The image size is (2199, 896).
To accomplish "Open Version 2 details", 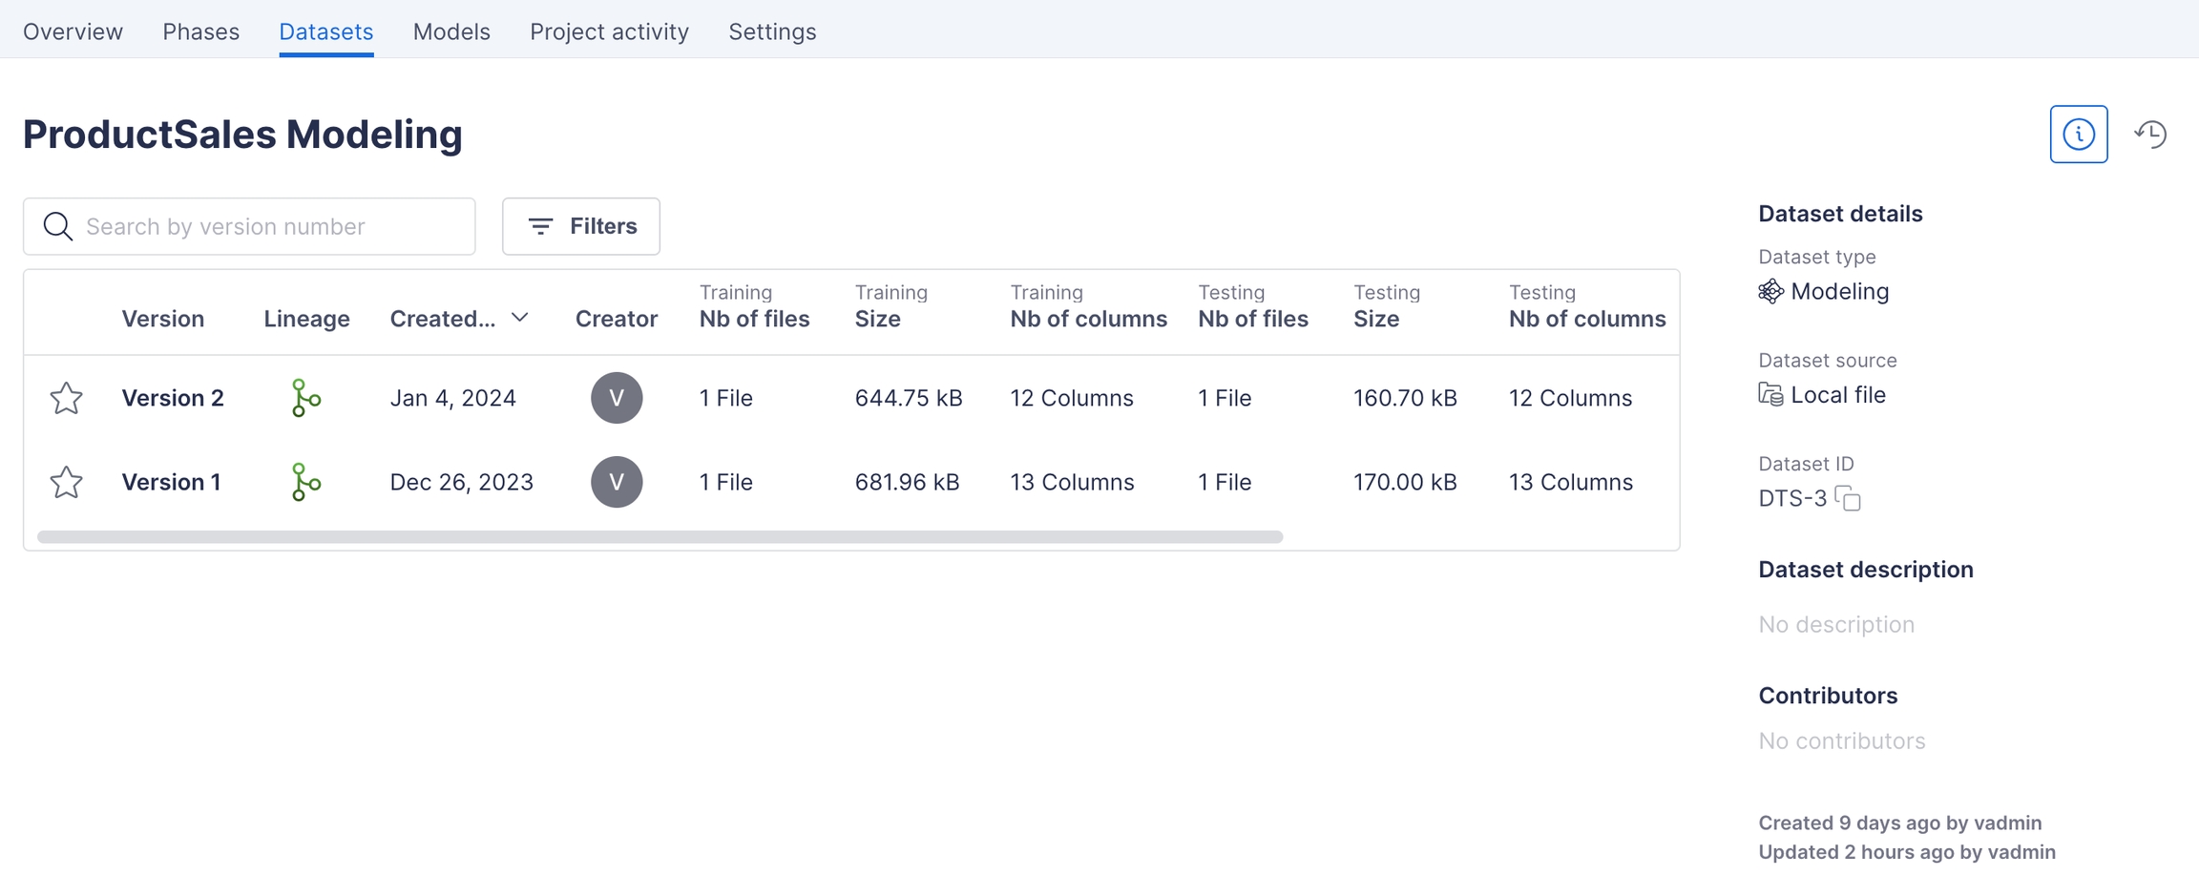I will pyautogui.click(x=173, y=398).
